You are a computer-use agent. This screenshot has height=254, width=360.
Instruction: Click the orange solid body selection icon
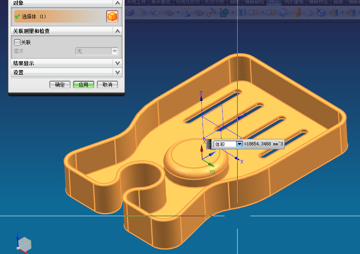(x=112, y=17)
